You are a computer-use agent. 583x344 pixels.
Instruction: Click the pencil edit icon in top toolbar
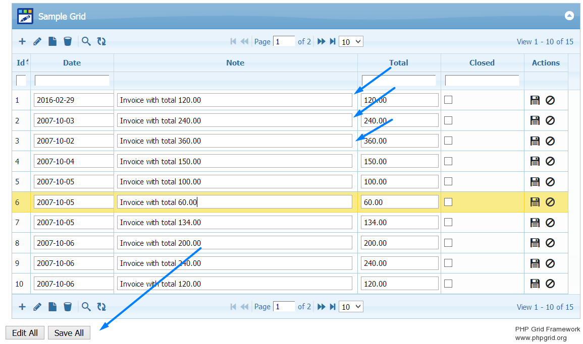pos(37,42)
